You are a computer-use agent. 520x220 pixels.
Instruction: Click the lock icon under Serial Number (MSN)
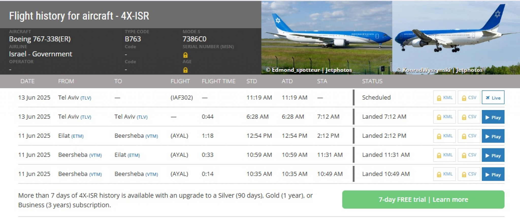185,55
